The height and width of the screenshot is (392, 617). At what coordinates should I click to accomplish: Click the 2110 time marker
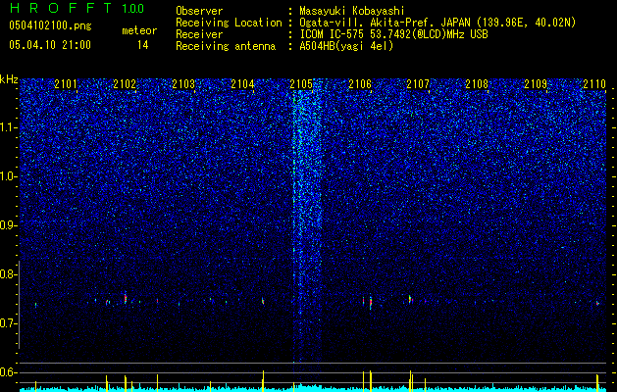pos(594,83)
